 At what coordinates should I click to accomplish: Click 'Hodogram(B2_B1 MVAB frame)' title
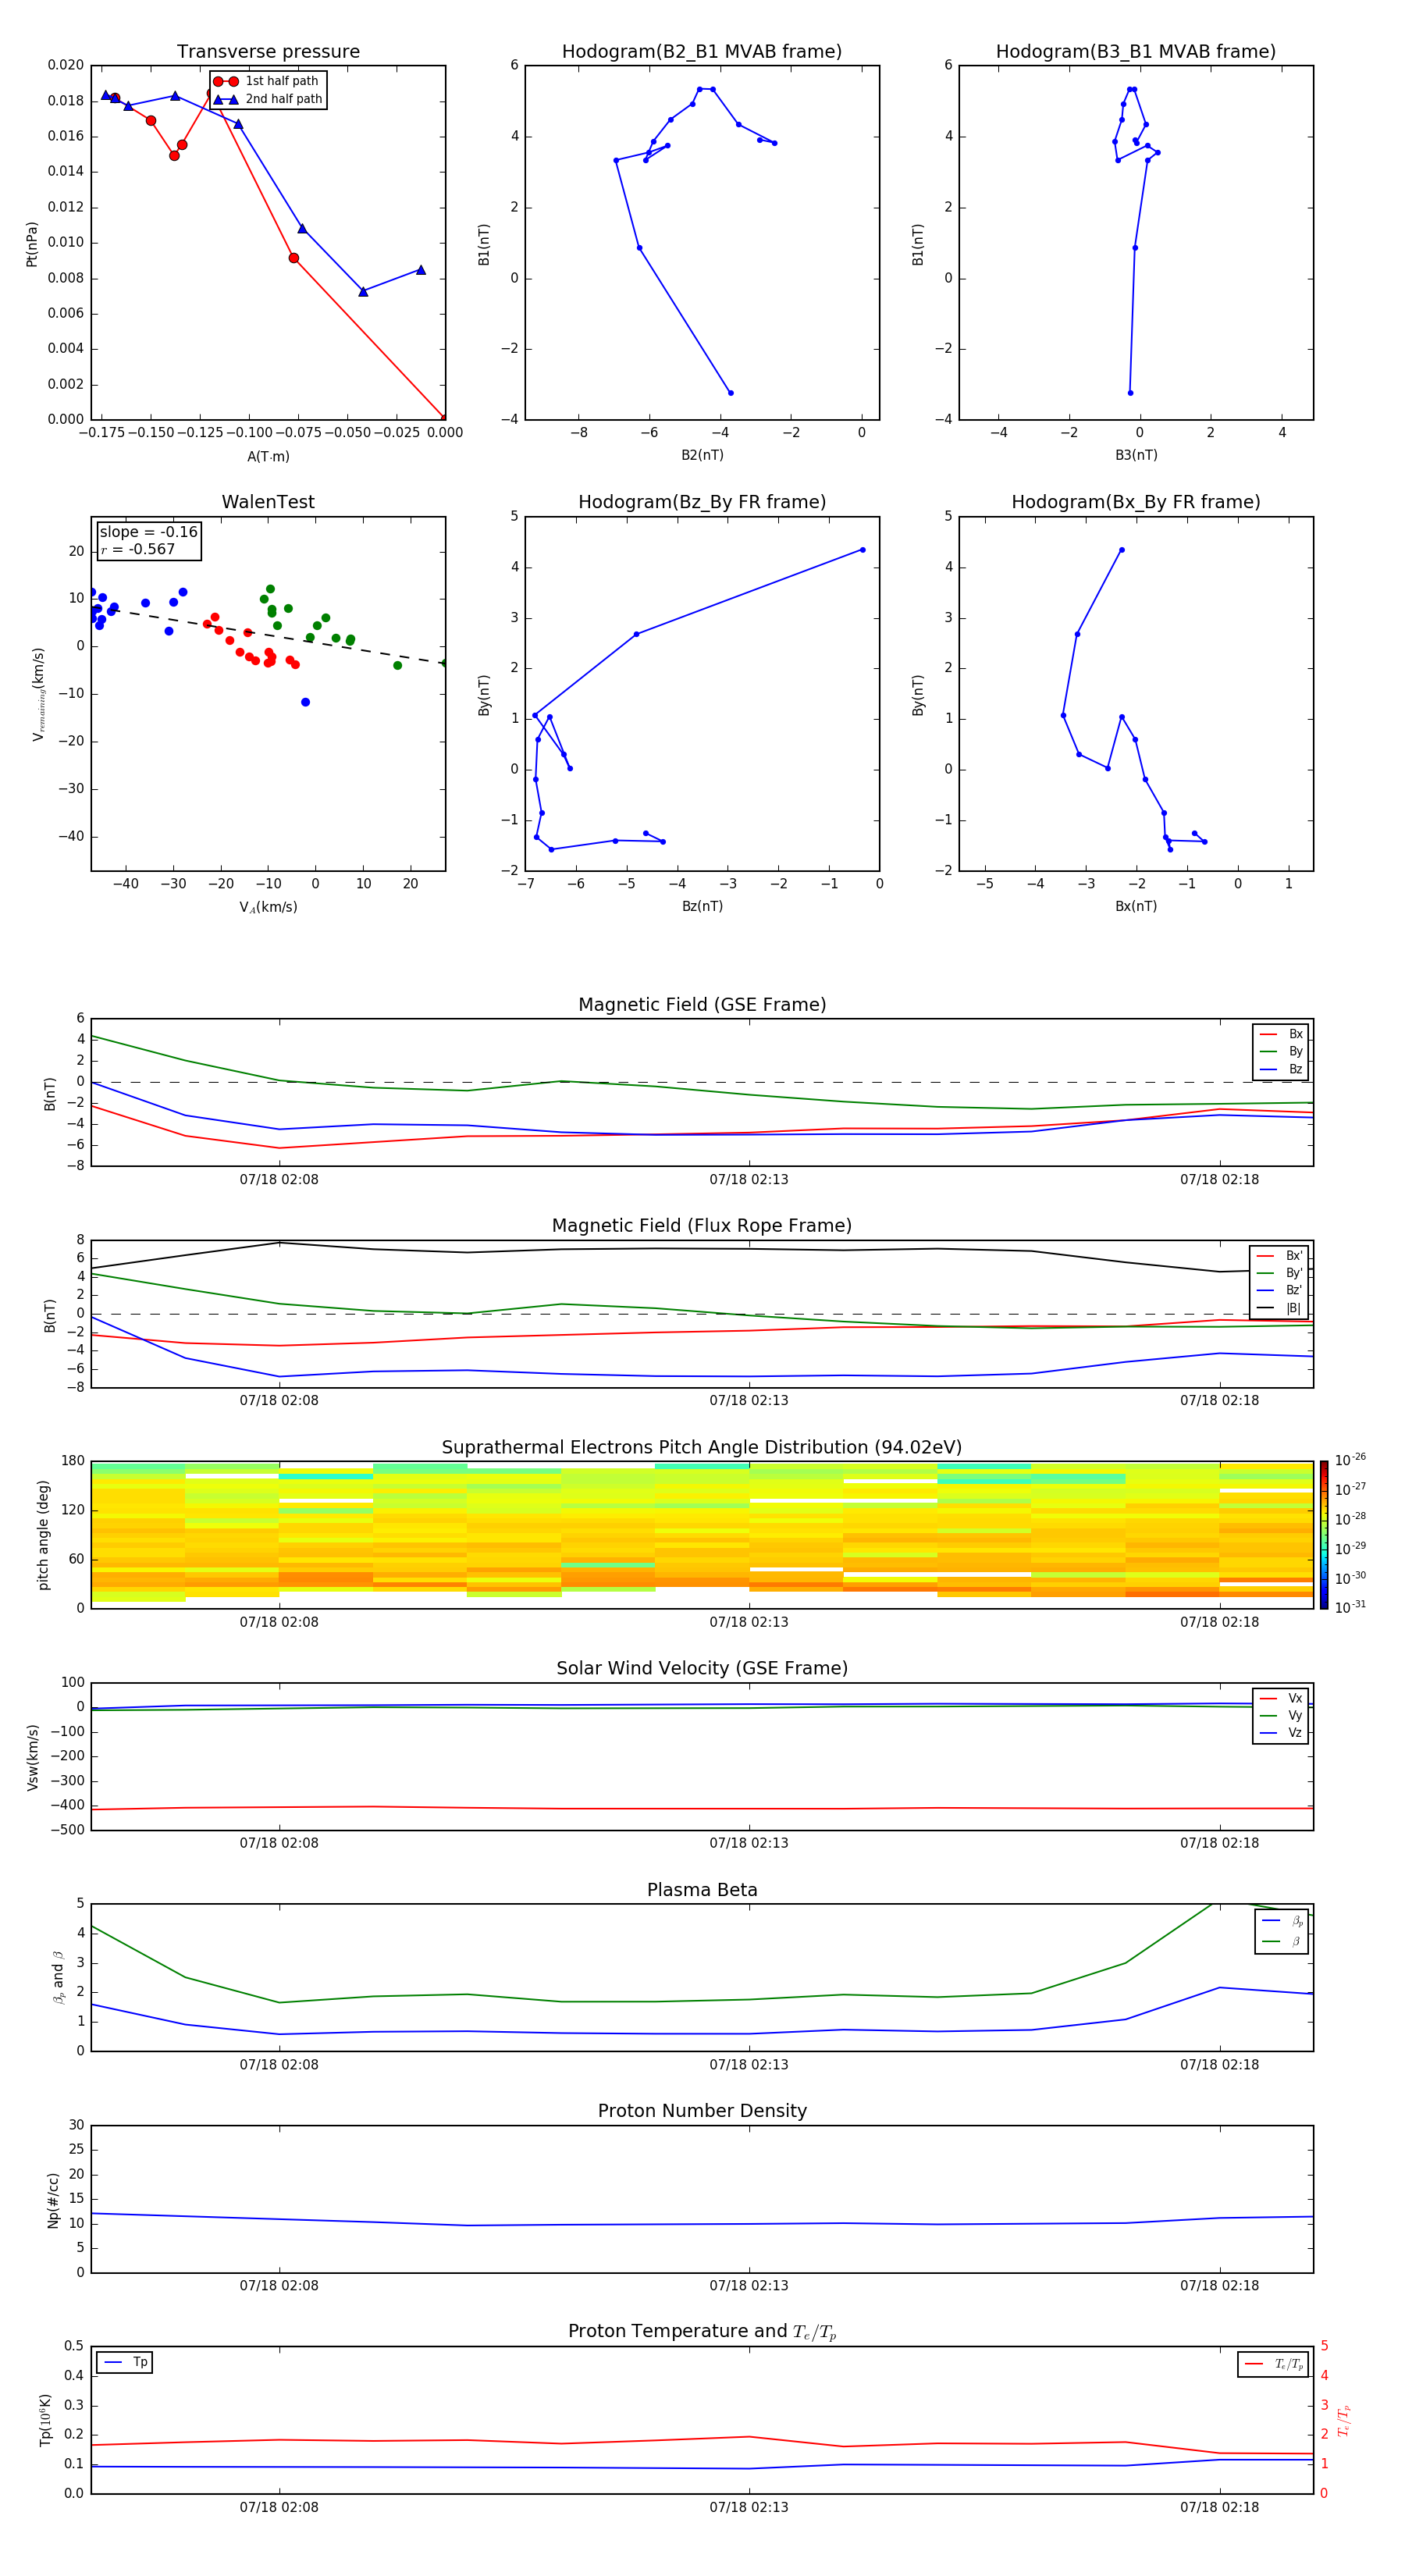coord(702,52)
